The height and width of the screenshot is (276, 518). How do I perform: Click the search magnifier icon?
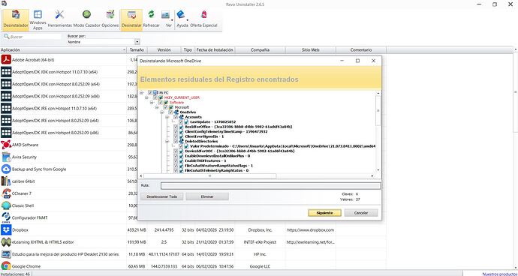(x=6, y=37)
